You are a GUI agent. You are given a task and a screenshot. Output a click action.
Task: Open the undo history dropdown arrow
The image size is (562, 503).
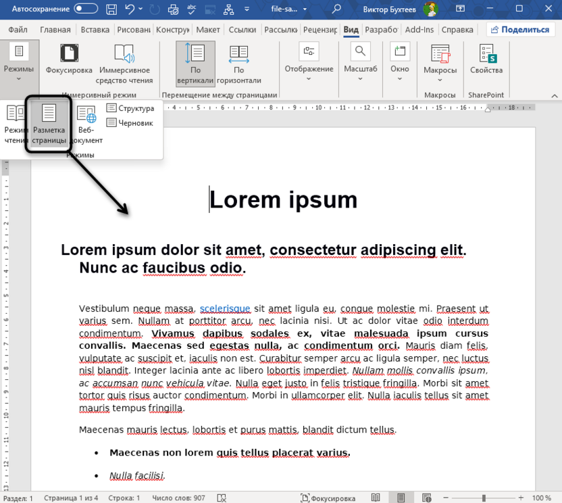click(140, 9)
